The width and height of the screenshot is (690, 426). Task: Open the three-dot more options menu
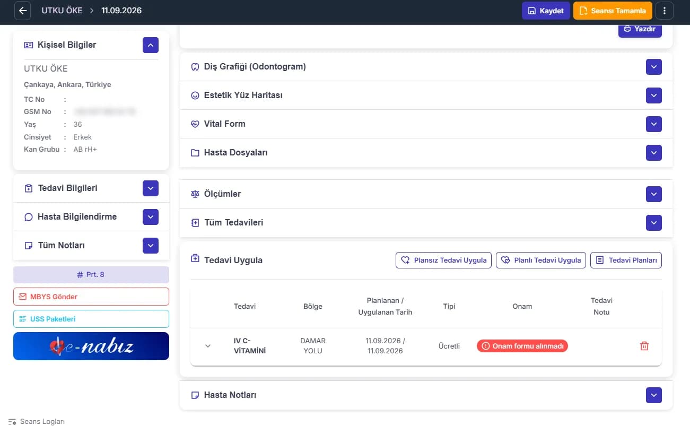665,11
